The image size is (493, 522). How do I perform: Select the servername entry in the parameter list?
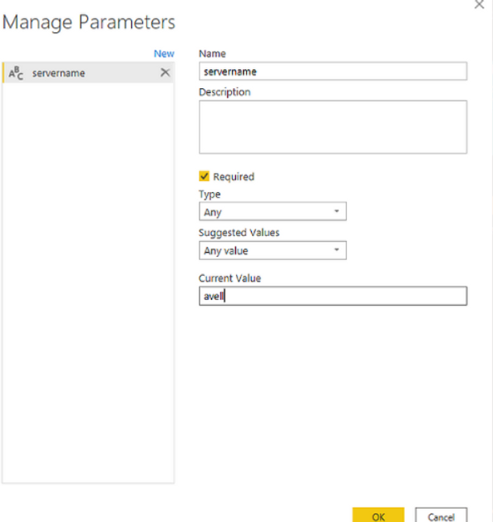[x=88, y=72]
